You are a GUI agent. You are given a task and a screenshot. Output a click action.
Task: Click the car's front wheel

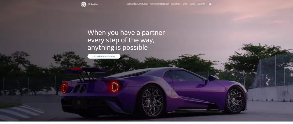pyautogui.click(x=234, y=100)
